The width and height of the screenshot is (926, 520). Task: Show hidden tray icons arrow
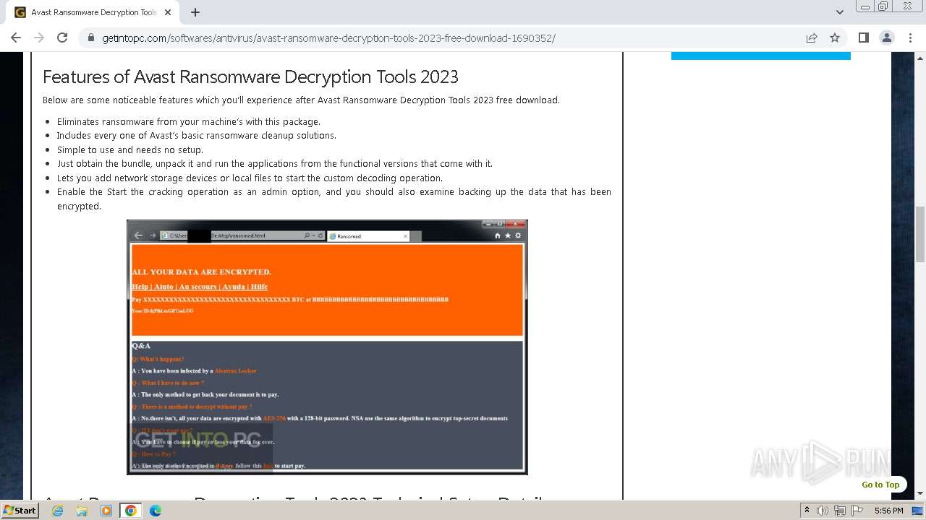(807, 511)
